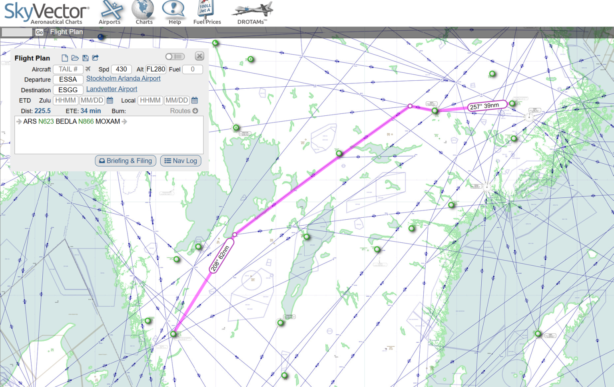Open a saved flight plan
614x387 pixels.
(x=75, y=58)
